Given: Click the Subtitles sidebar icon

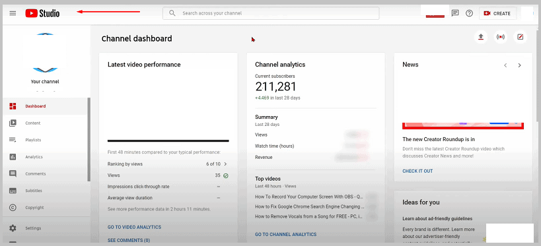Looking at the screenshot, I should click(x=13, y=191).
